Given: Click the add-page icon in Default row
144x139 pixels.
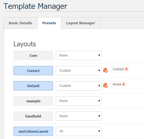Looking at the screenshot, I should coord(105,85).
